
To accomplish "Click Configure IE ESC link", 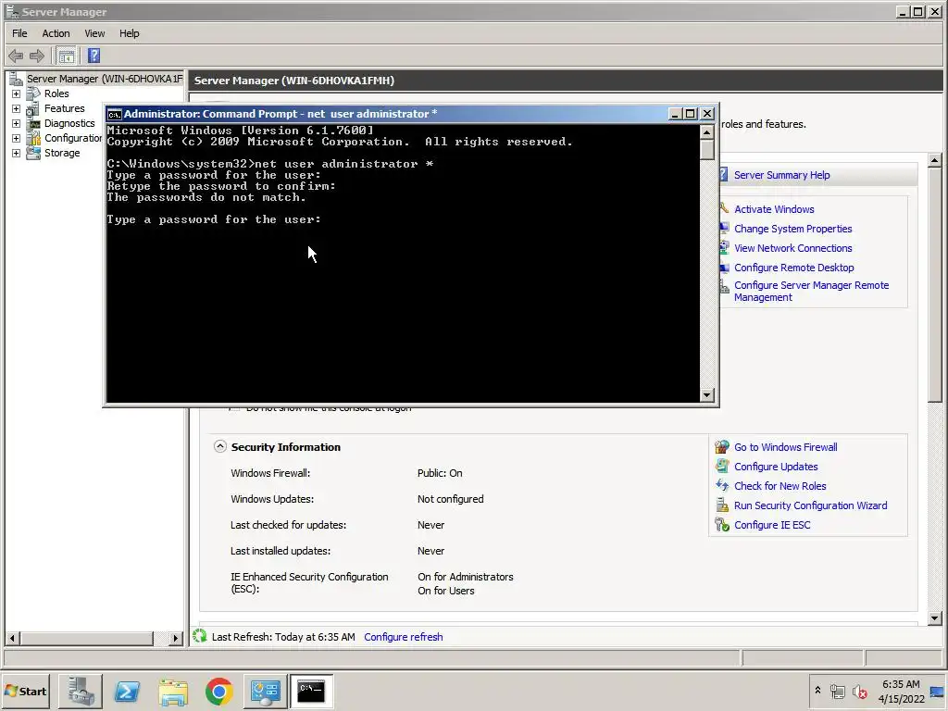I will (x=772, y=525).
